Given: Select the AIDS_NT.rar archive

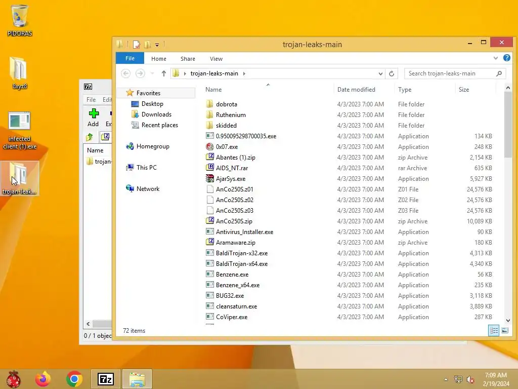Looking at the screenshot, I should (x=232, y=168).
